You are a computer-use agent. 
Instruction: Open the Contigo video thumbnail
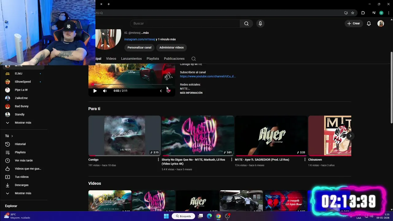(124, 136)
